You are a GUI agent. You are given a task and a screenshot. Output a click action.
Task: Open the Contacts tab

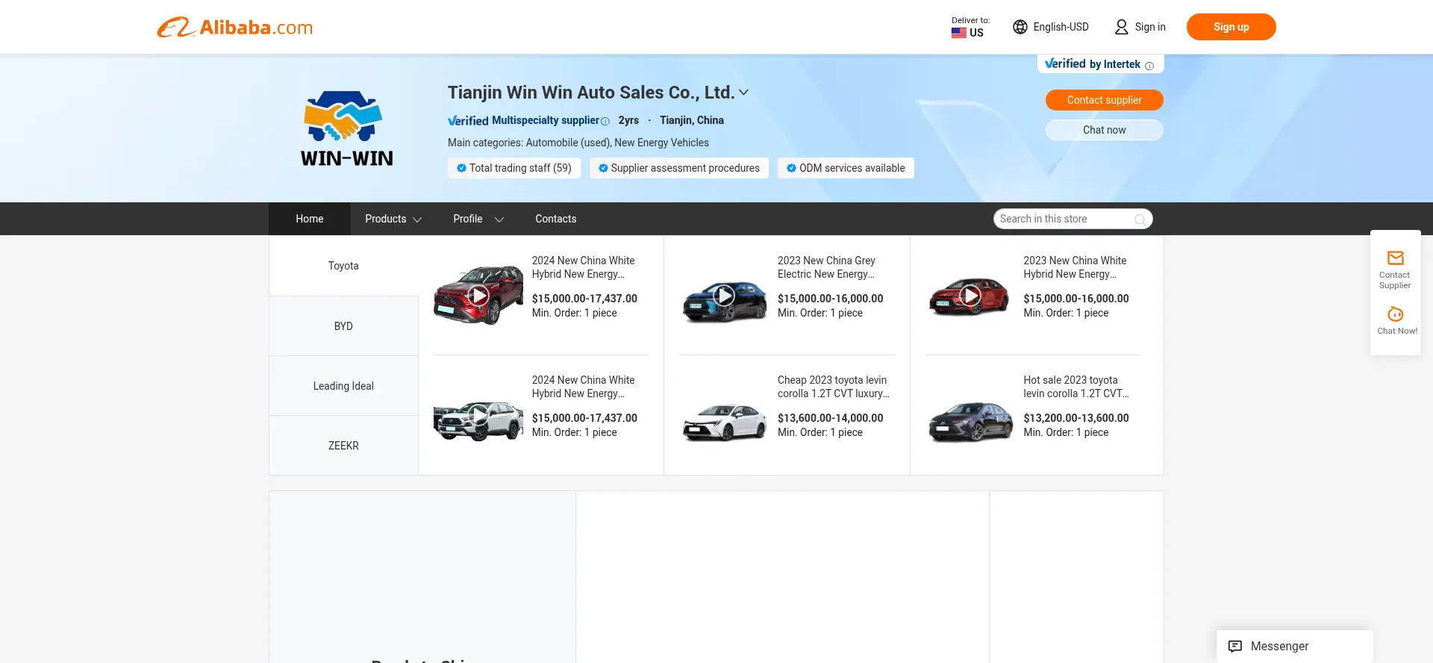(556, 219)
